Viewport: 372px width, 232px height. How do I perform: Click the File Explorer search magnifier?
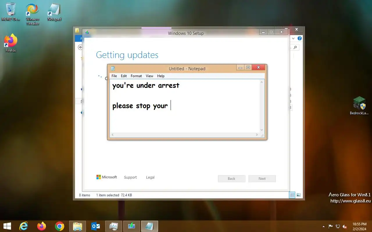[x=295, y=47]
